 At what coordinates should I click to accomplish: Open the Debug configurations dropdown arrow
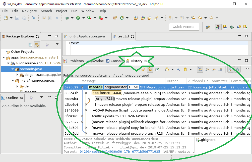point(72,18)
